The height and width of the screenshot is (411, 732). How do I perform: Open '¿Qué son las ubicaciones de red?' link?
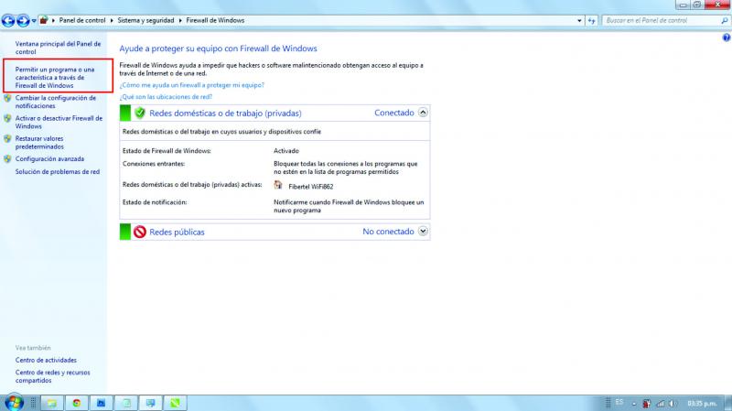[x=166, y=97]
